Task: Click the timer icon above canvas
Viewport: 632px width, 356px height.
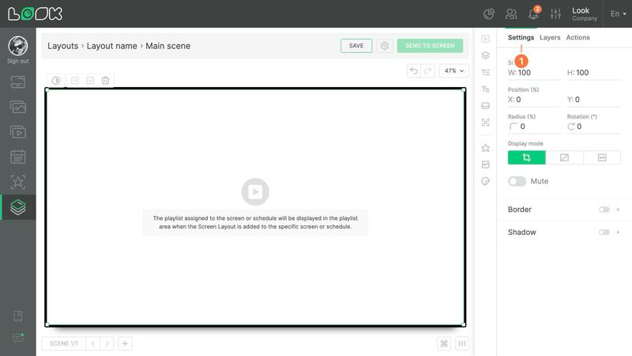Action: point(56,81)
